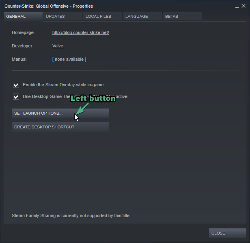This screenshot has width=250, height=243.
Task: Click the Steam Family Sharing notice text
Action: coord(71,215)
